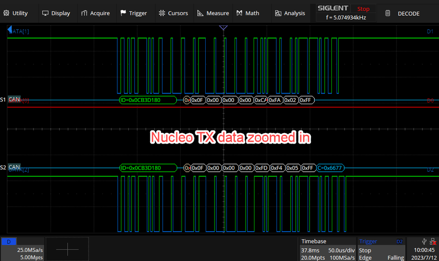Click the Analysis icon
The width and height of the screenshot is (439, 261).
click(x=278, y=13)
